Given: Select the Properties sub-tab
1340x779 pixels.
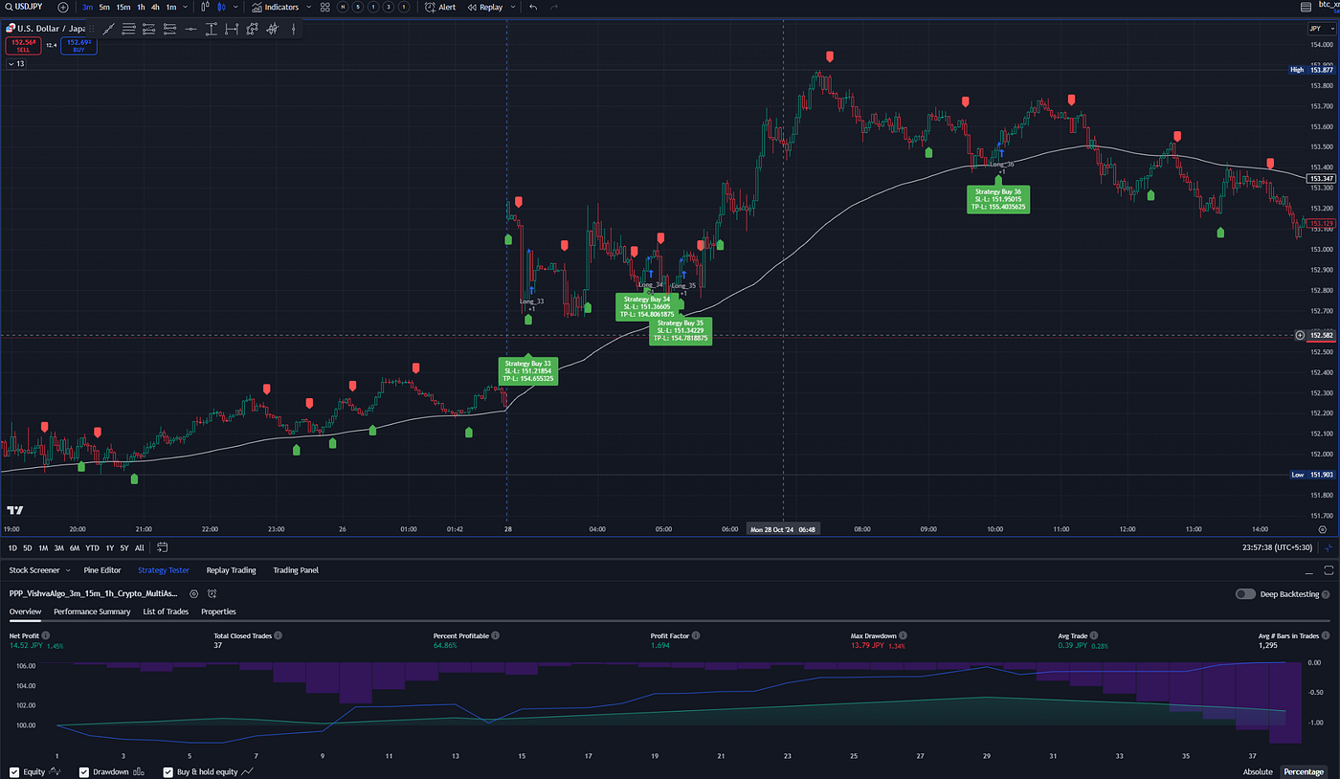Looking at the screenshot, I should tap(218, 612).
